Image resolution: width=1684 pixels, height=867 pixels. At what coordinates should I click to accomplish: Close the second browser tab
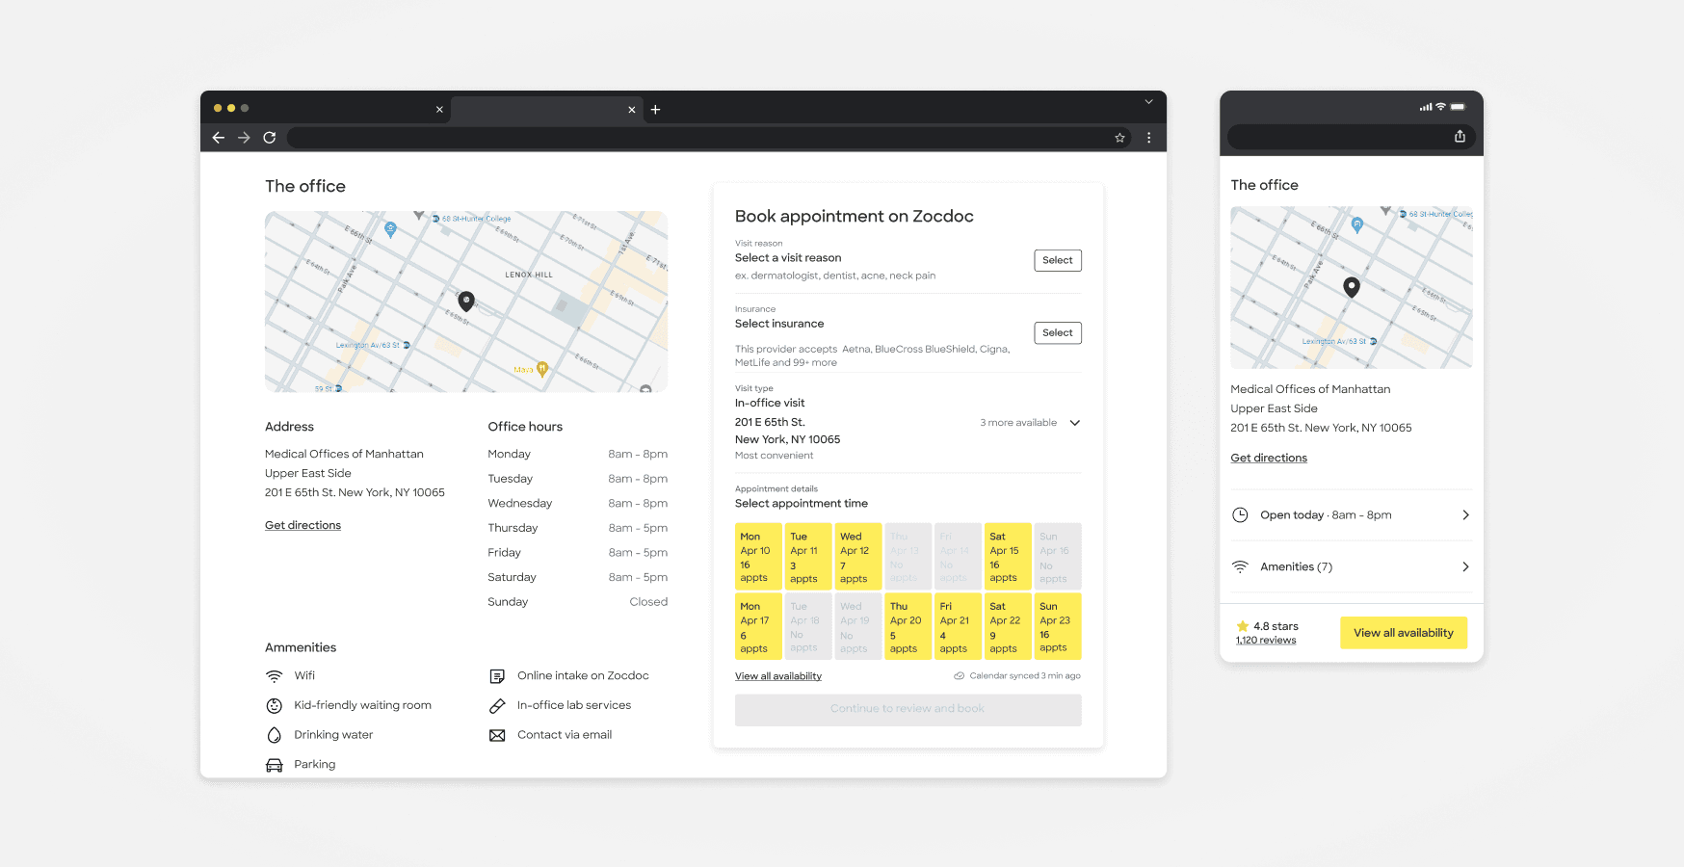pyautogui.click(x=632, y=110)
